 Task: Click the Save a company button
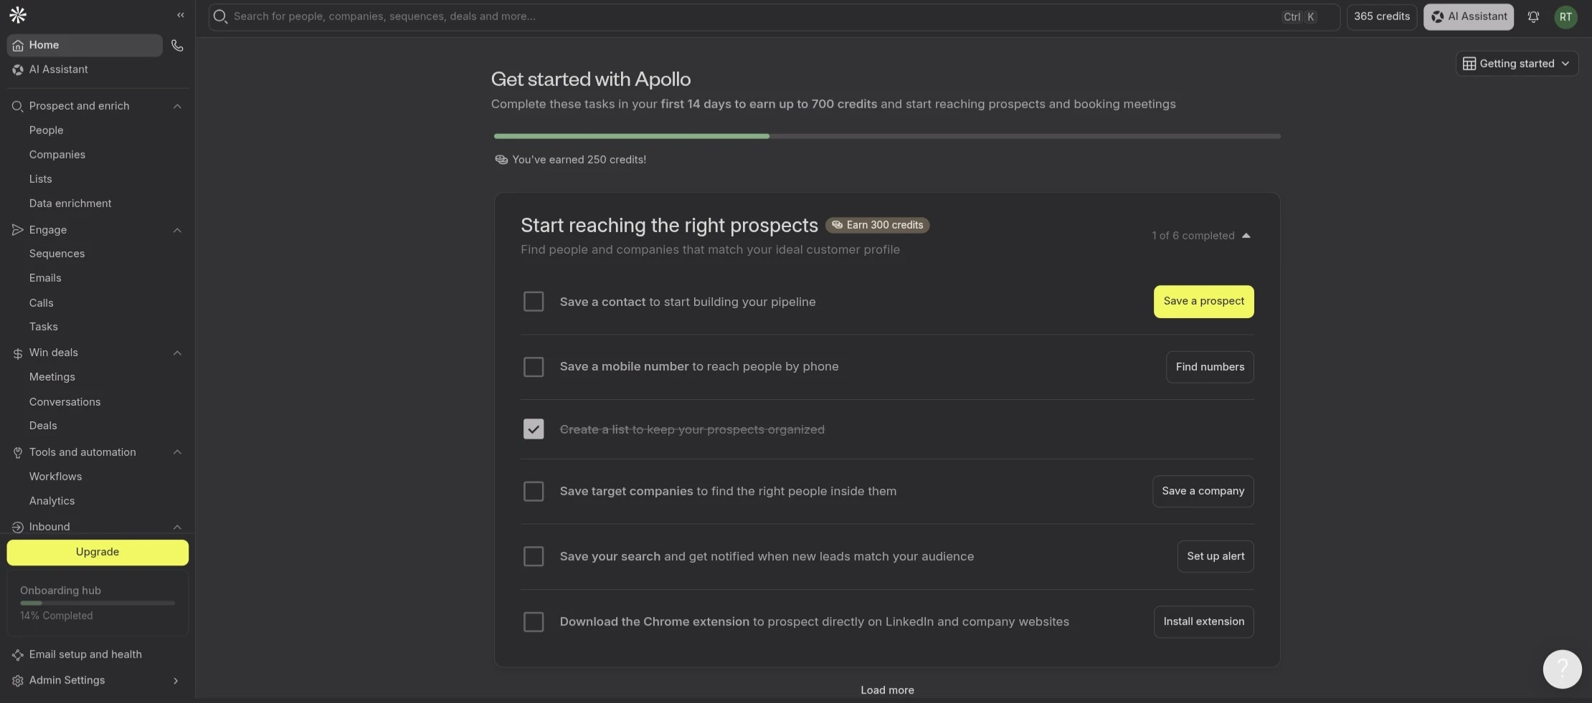click(1203, 491)
